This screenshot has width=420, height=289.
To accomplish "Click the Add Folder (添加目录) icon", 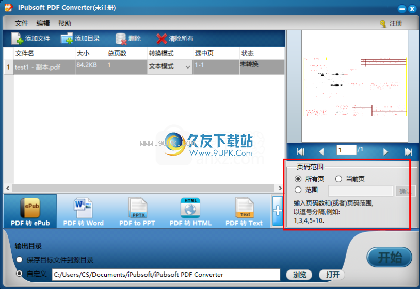I will [x=67, y=39].
